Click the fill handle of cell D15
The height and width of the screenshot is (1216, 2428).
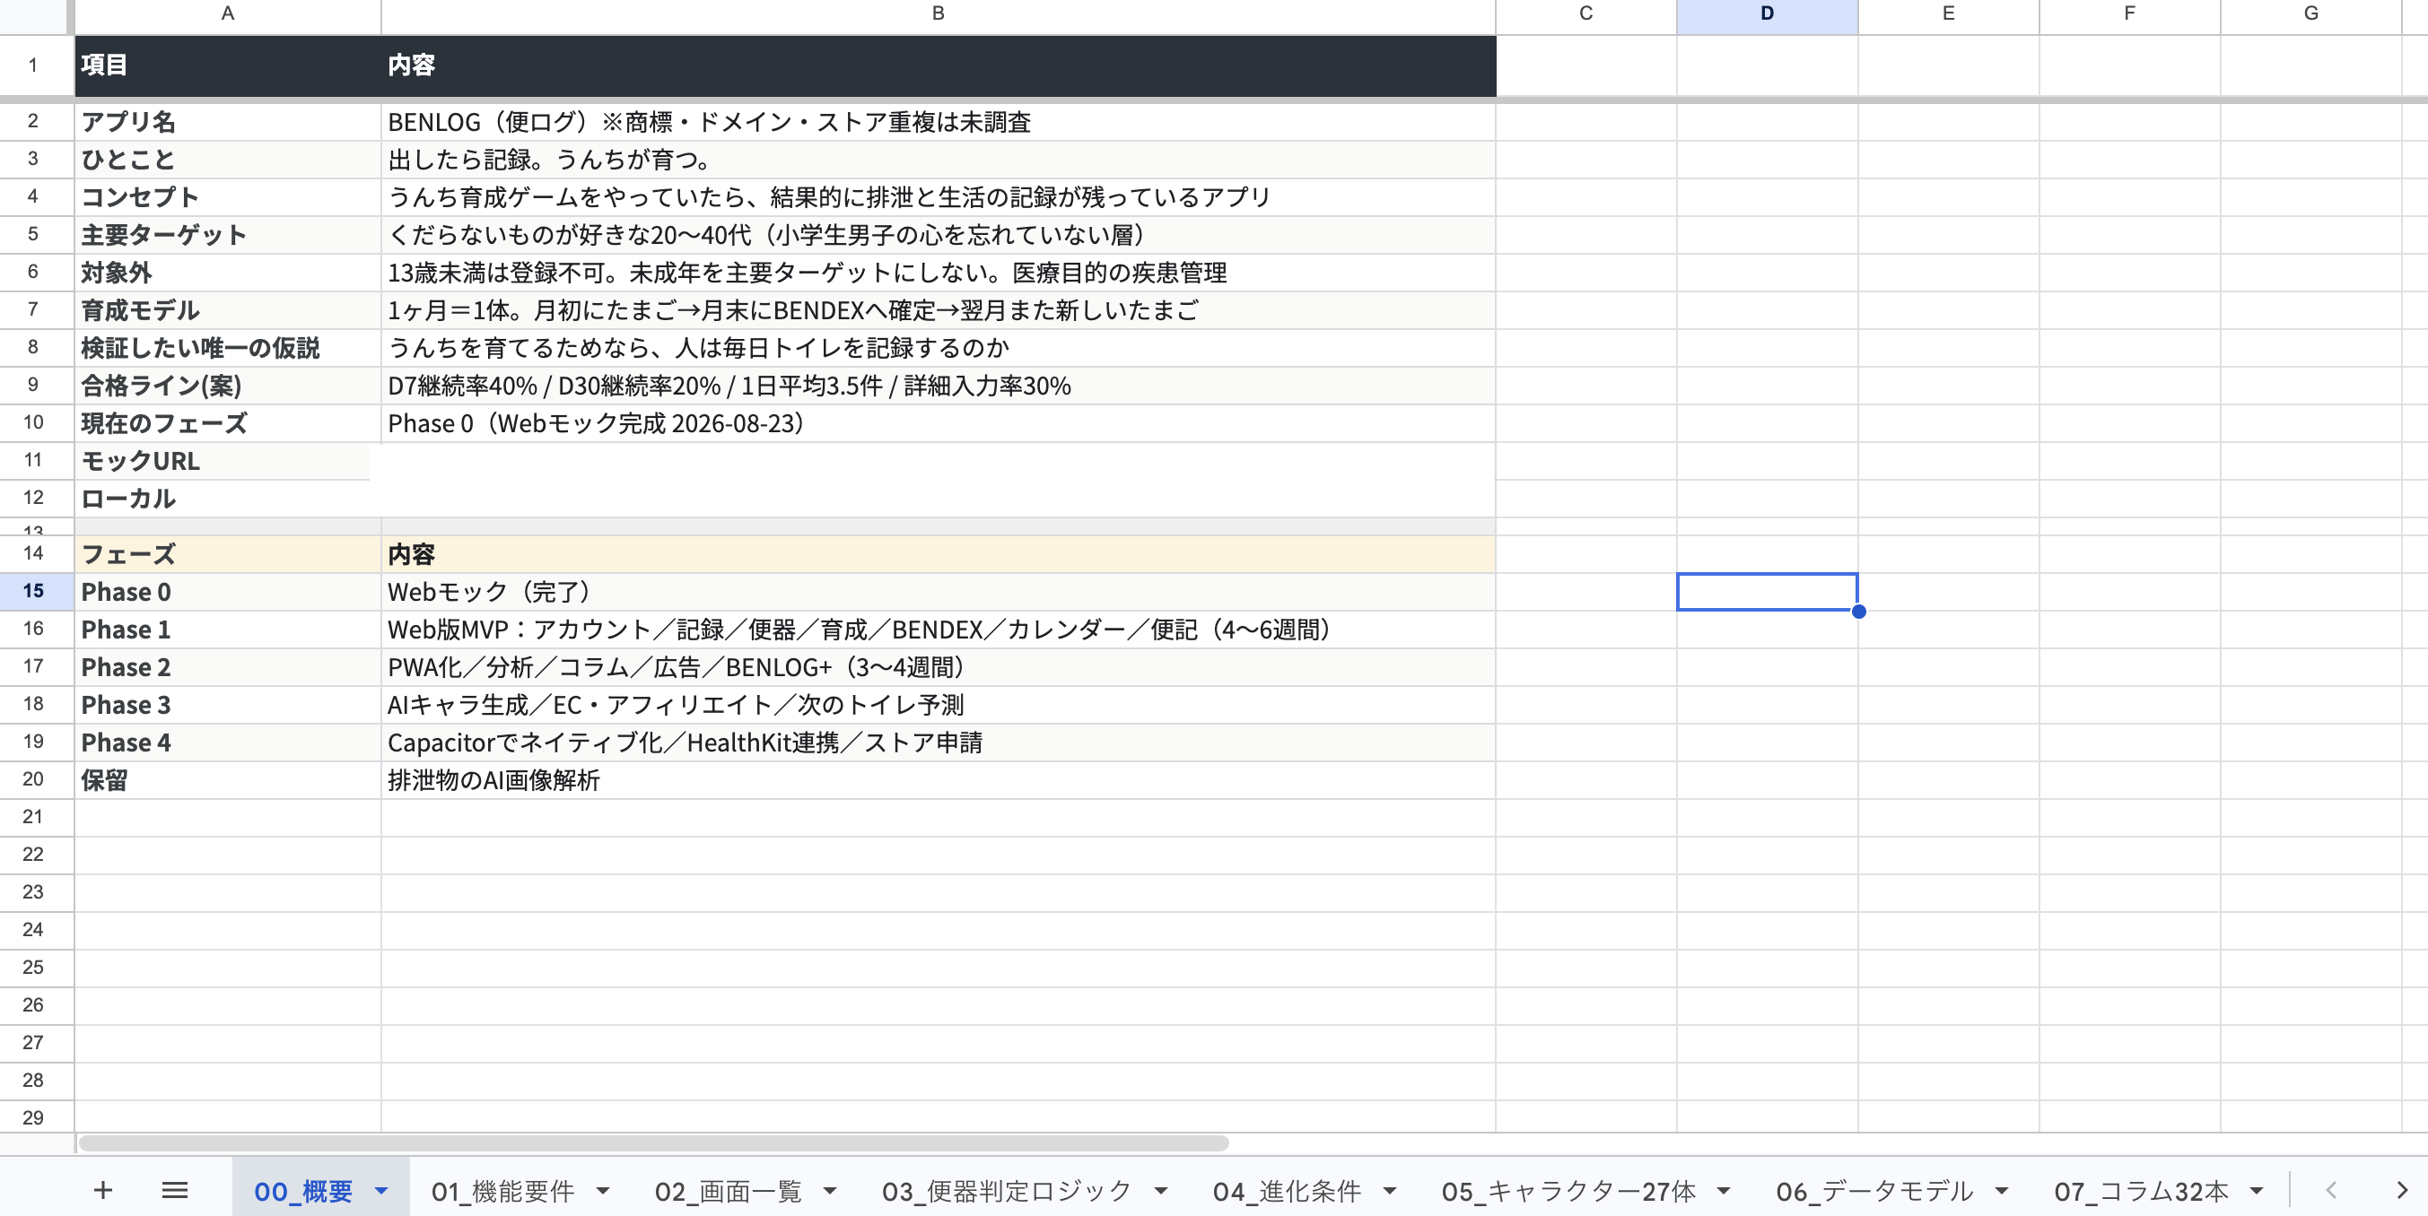point(1857,612)
